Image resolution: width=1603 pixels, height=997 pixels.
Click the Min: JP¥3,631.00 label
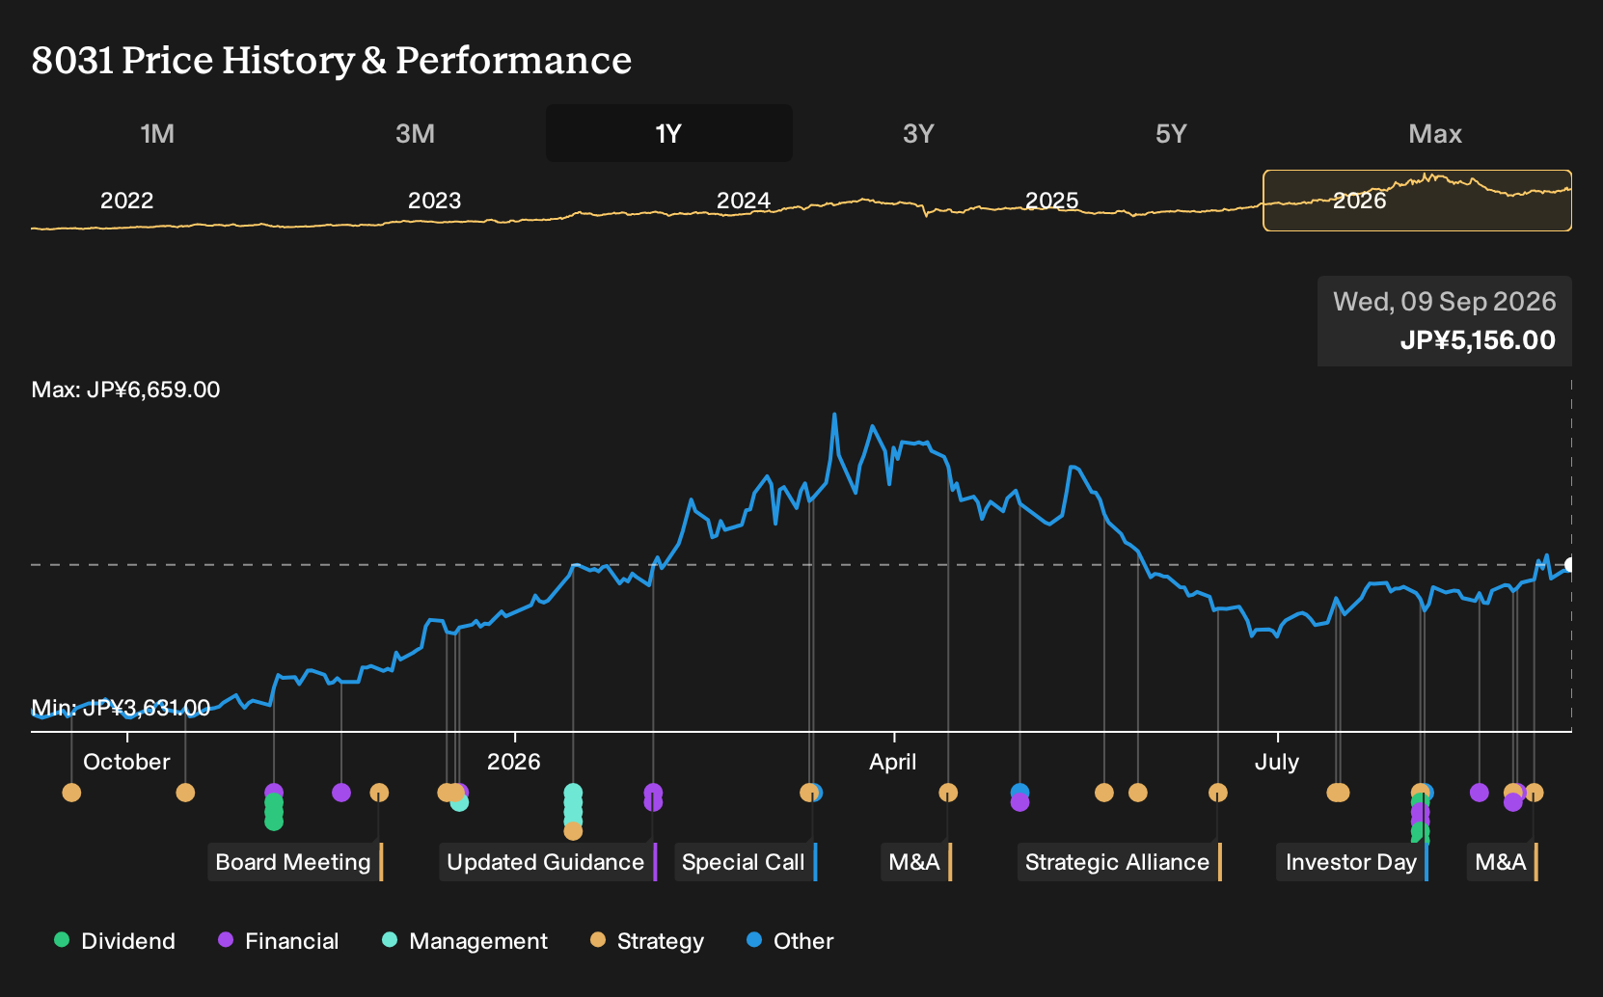121,708
